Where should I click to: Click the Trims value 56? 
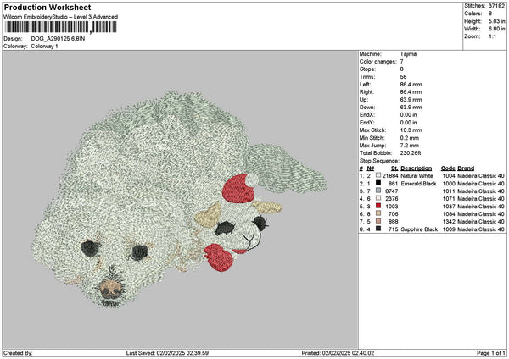[403, 77]
